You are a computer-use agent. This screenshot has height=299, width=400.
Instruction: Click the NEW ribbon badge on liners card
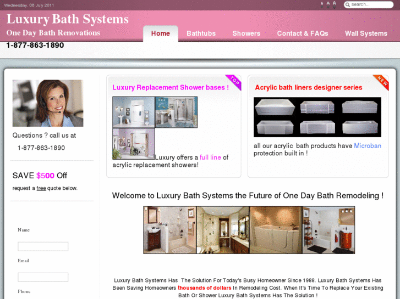(x=381, y=82)
